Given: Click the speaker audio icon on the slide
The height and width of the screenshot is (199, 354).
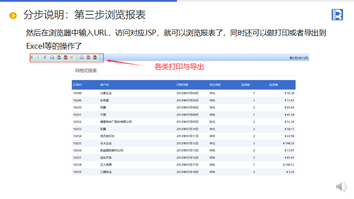Looking at the screenshot, I should [342, 187].
